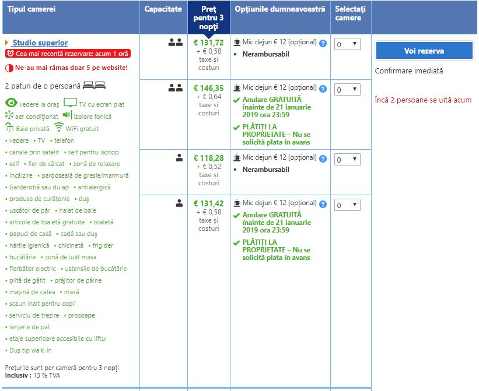Open room quantity dropdown for € 131,72 rate
The image size is (479, 391).
tap(347, 44)
